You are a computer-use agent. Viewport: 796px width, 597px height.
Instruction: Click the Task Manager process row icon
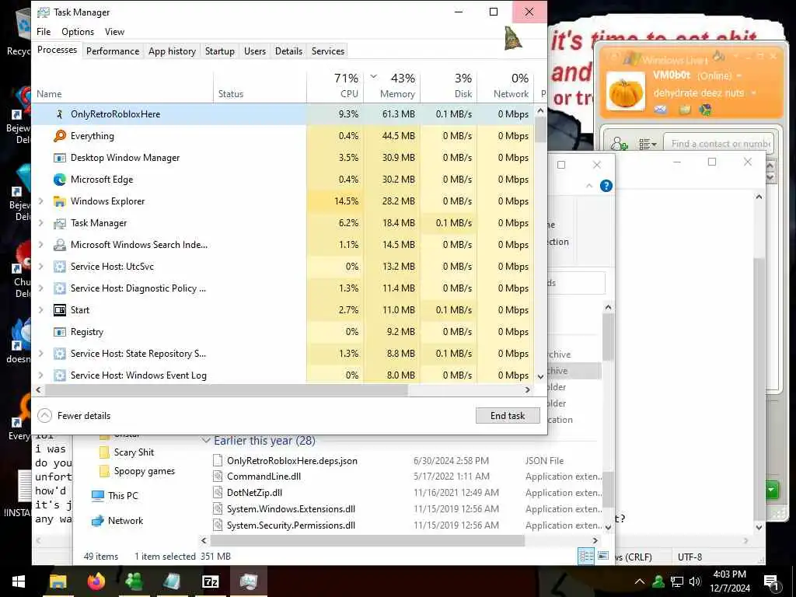pyautogui.click(x=59, y=223)
